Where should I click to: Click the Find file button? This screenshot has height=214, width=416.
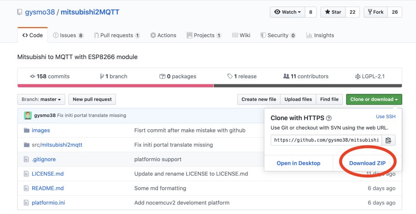(x=329, y=99)
